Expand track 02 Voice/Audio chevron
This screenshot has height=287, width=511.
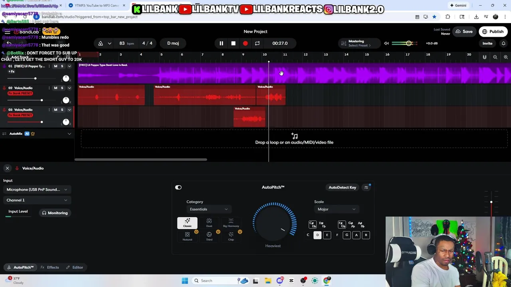[x=69, y=88]
